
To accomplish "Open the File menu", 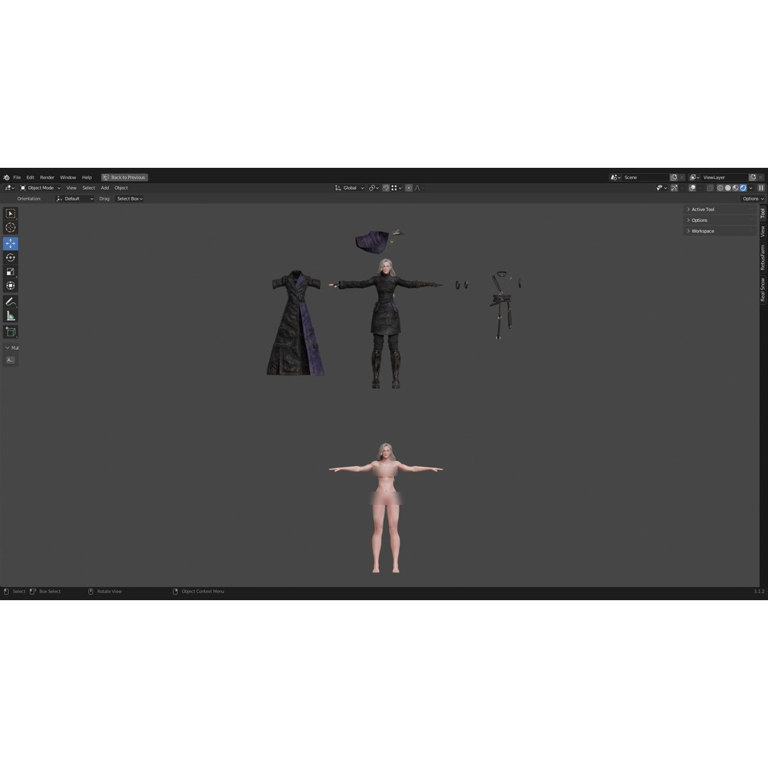I will 16,177.
